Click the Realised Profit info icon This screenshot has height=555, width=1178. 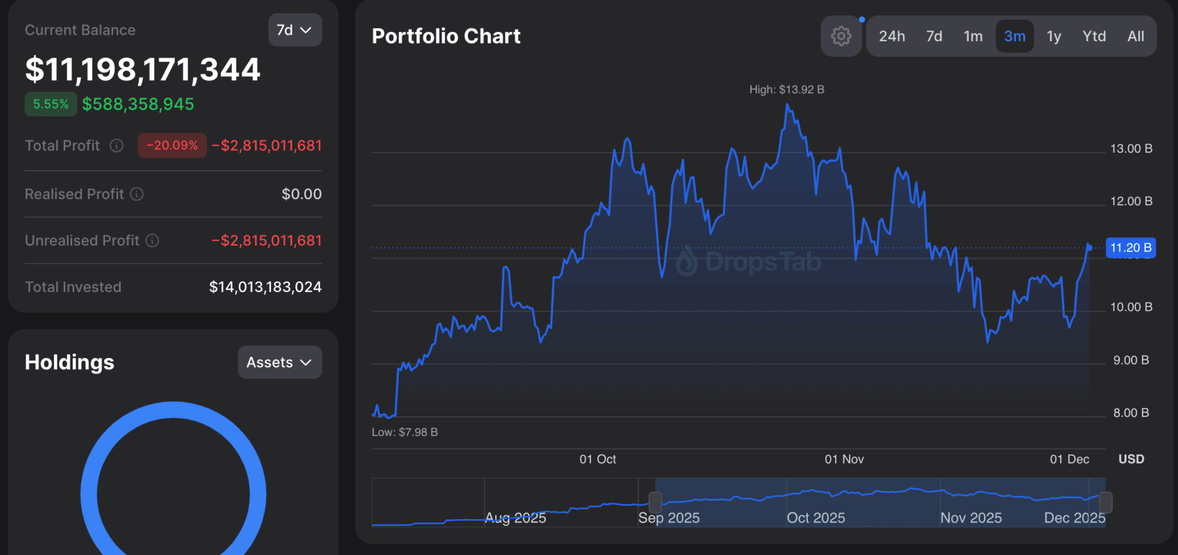click(137, 194)
